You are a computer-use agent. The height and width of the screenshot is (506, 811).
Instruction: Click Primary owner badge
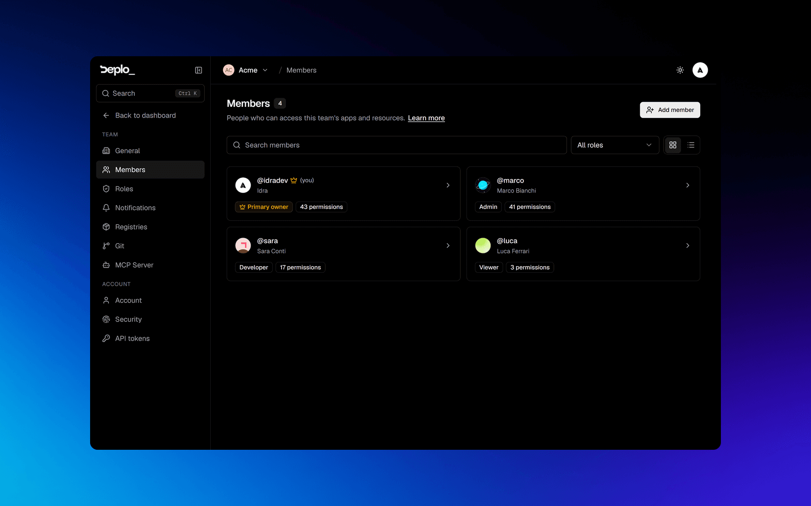pos(264,207)
